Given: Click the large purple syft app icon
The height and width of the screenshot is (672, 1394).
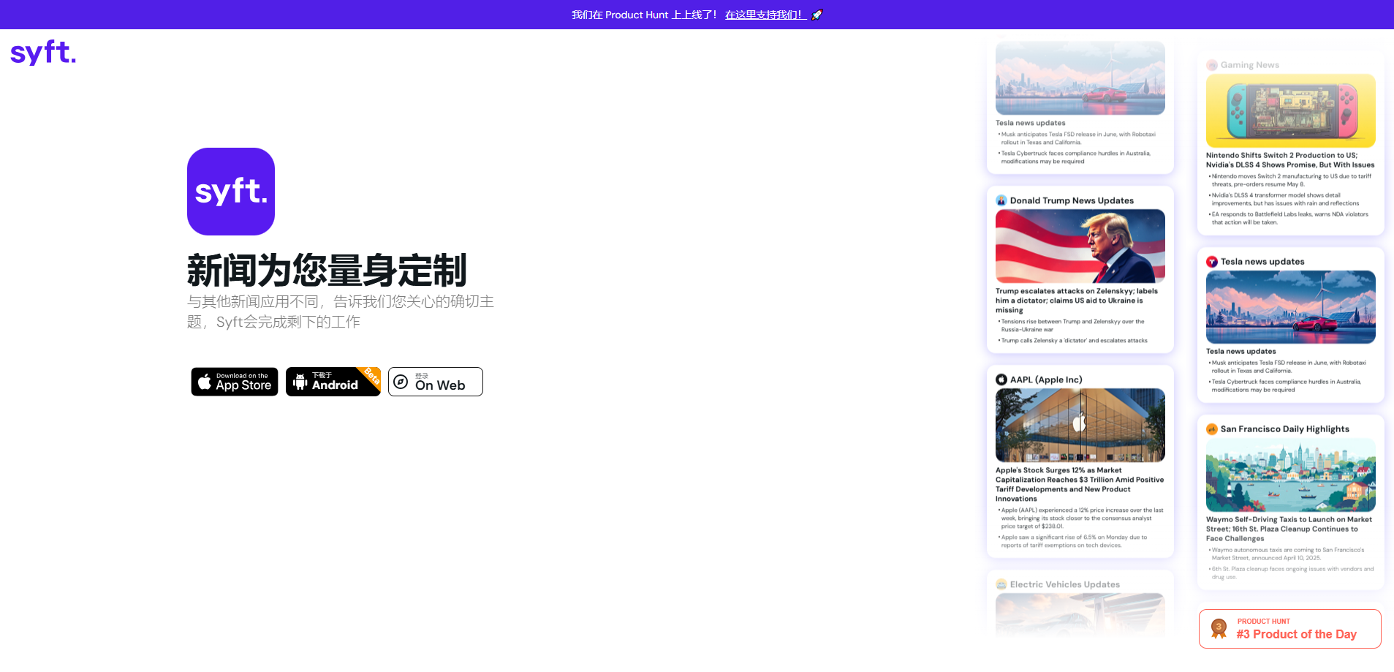Looking at the screenshot, I should [x=231, y=192].
